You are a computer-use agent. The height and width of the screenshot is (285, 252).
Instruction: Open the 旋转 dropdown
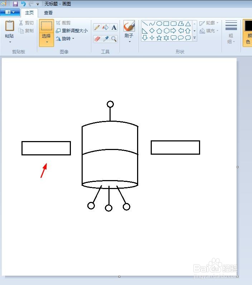click(65, 39)
